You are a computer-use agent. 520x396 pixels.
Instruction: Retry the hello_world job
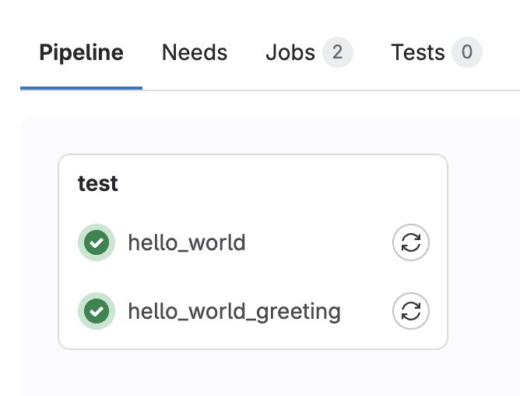coord(411,242)
